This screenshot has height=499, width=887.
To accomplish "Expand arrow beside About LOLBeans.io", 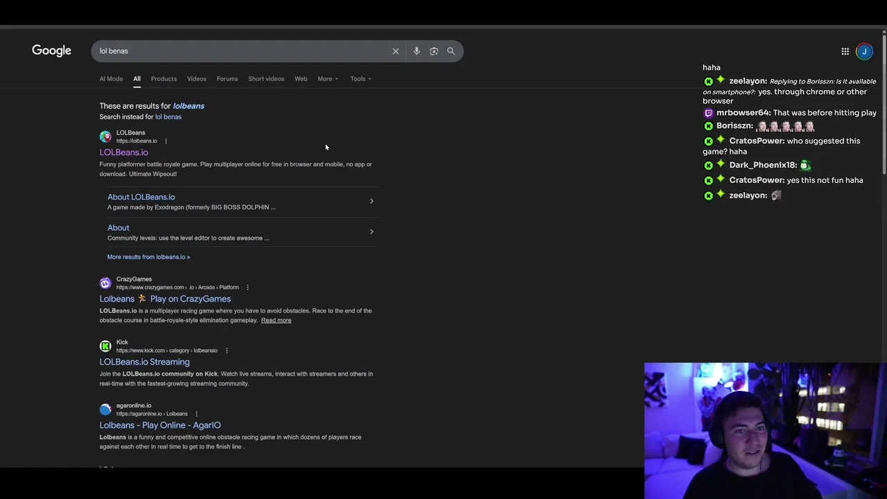I will tap(371, 202).
